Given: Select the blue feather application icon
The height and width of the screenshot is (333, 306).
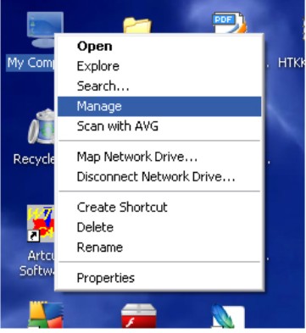Looking at the screenshot, I should tap(228, 316).
